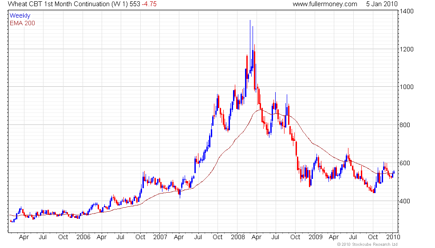Image resolution: width=435 pixels, height=248 pixels.
Task: Click the 2007 year label on time axis
Action: coord(160,237)
